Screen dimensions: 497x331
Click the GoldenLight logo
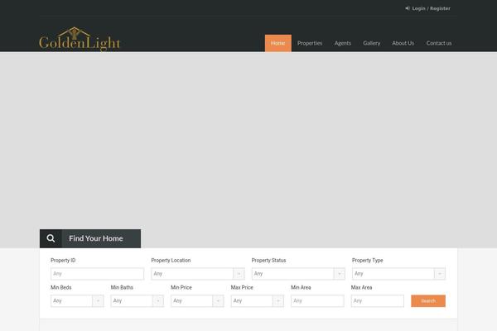tap(80, 39)
